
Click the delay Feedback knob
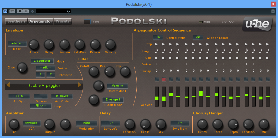pos(130,124)
